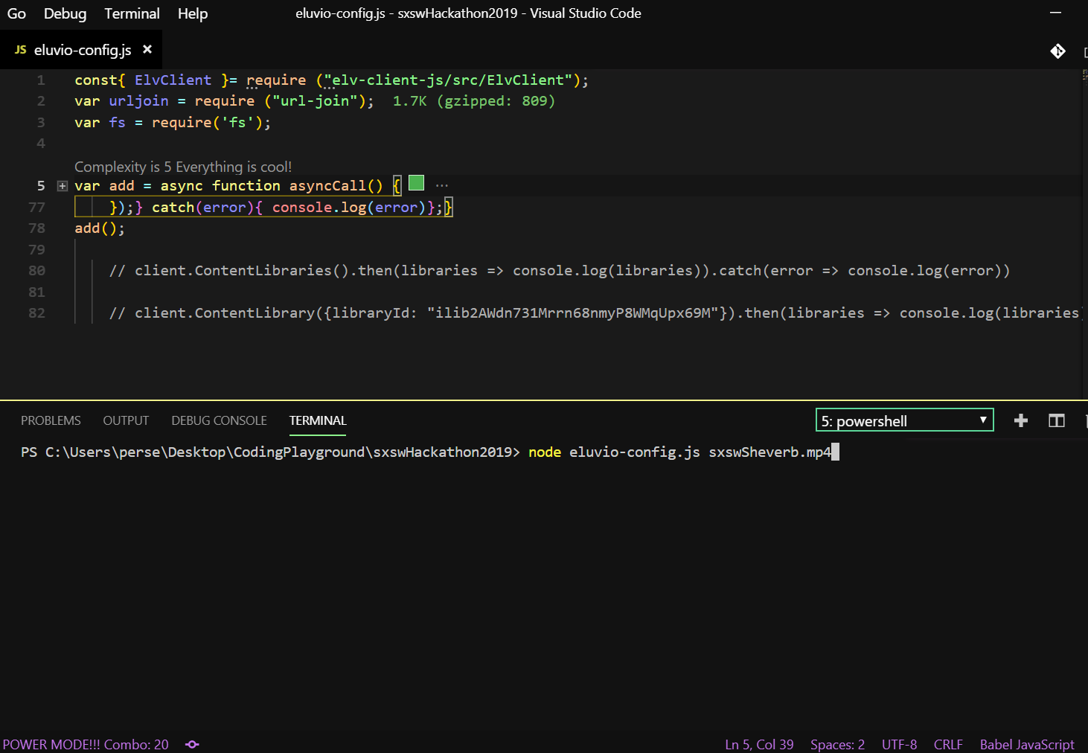Screen dimensions: 1088x753
Task: Select the TERMINAL panel tab
Action: click(318, 420)
